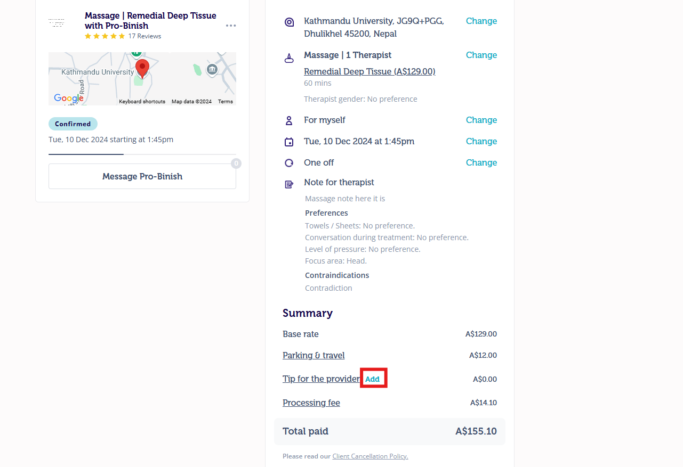Change the One off frequency
This screenshot has height=467, width=683.
481,163
